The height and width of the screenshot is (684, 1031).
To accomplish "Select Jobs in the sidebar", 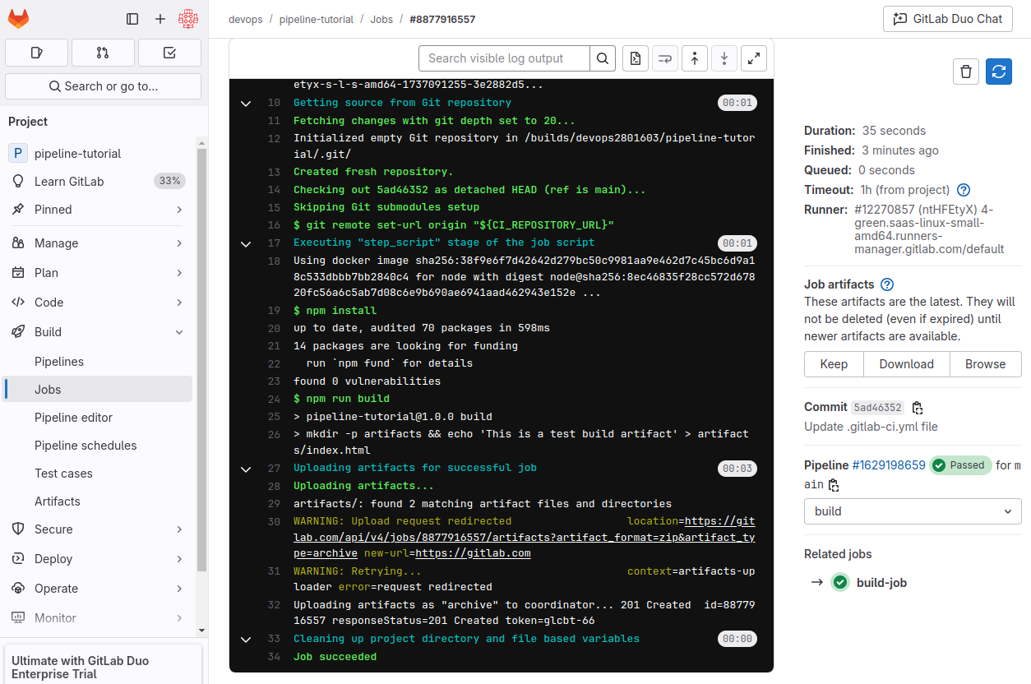I will coord(99,390).
